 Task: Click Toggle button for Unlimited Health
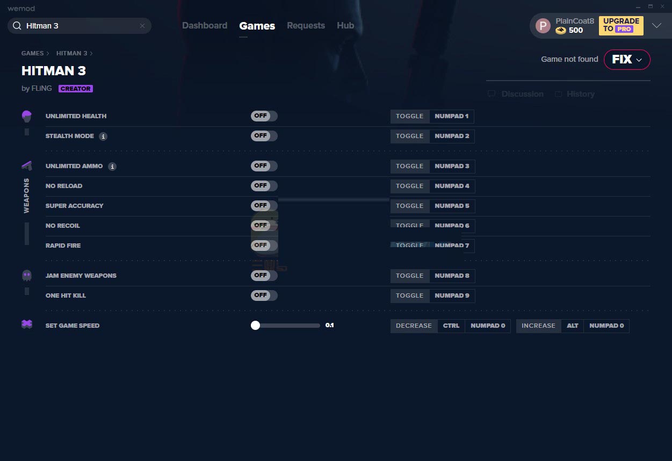point(410,117)
